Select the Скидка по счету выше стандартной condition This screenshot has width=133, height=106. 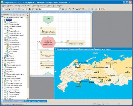[x=48, y=42]
